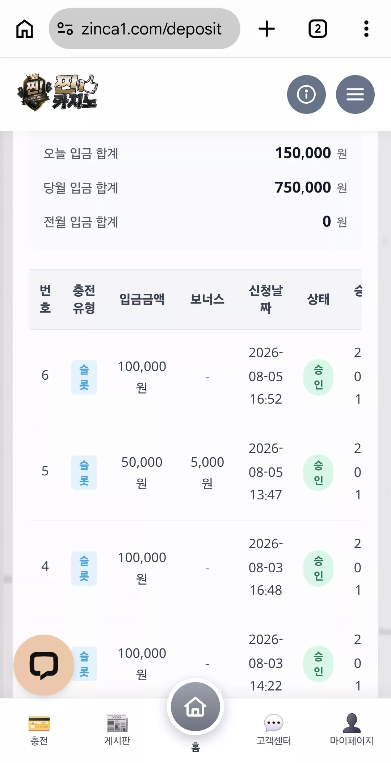This screenshot has width=391, height=763.
Task: Click the casino logo in the header
Action: pos(57,92)
